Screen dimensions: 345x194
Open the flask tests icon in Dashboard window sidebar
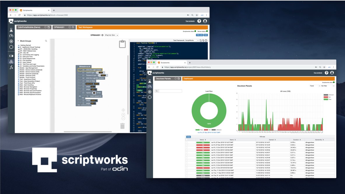coord(150,81)
